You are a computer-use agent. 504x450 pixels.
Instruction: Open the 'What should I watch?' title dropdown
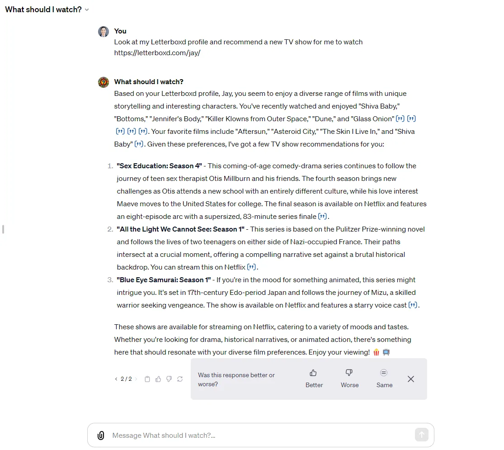tap(47, 9)
